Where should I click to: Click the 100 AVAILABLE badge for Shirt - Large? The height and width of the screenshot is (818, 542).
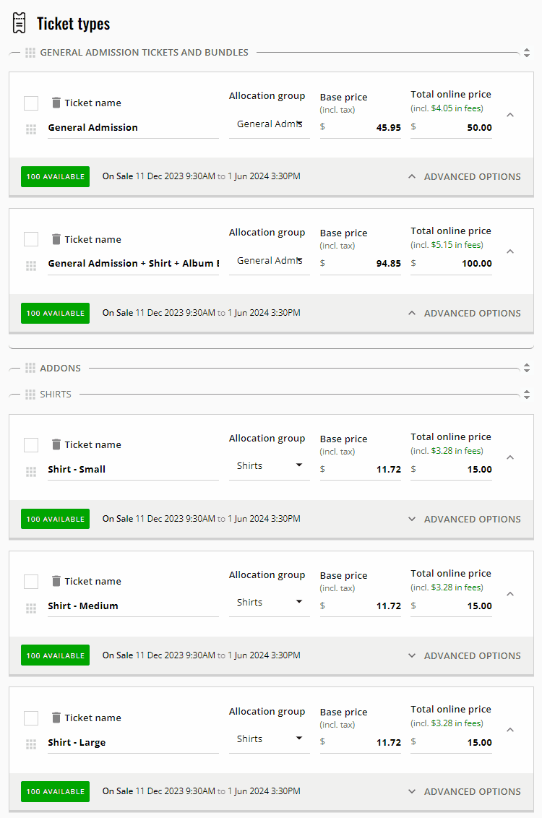55,791
